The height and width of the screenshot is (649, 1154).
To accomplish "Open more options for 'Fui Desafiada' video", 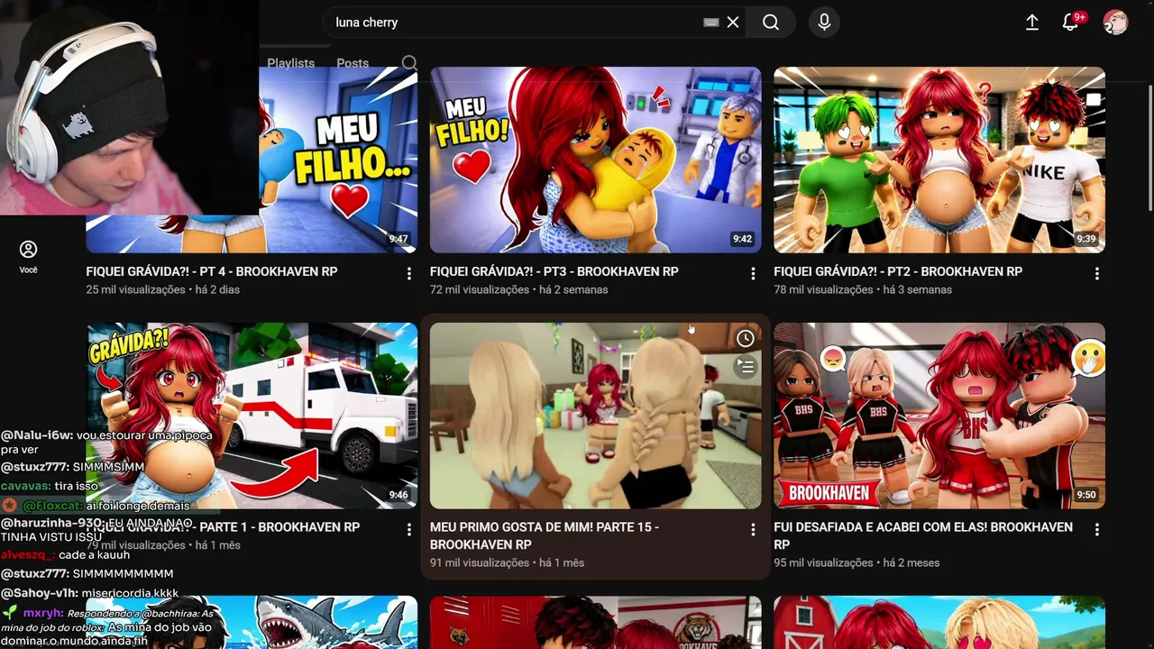I will point(1097,529).
